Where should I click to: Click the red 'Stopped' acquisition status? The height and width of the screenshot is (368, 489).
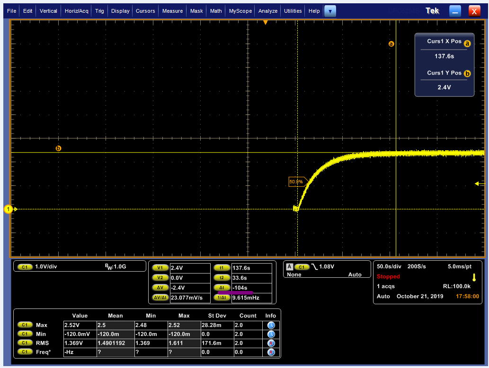coord(388,276)
